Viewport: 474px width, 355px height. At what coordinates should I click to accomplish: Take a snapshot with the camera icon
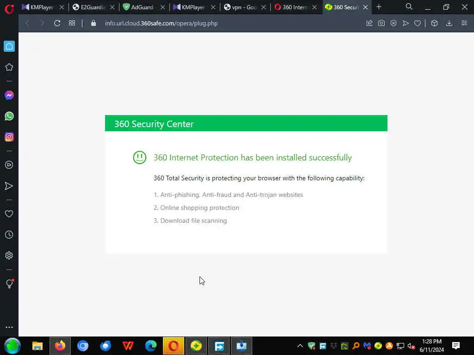coord(381,23)
